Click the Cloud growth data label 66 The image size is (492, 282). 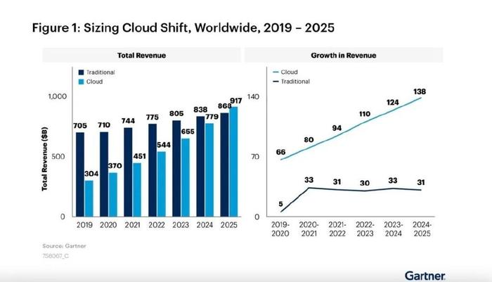click(x=280, y=152)
